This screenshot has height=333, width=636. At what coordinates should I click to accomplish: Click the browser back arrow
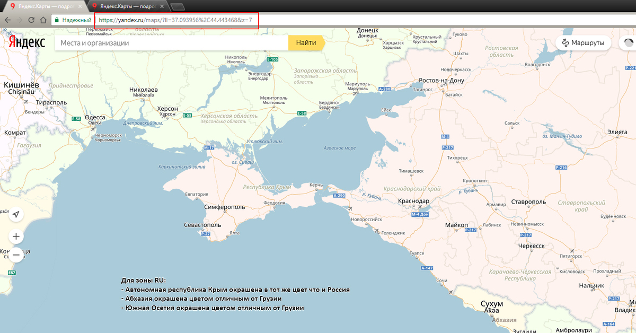pyautogui.click(x=7, y=20)
